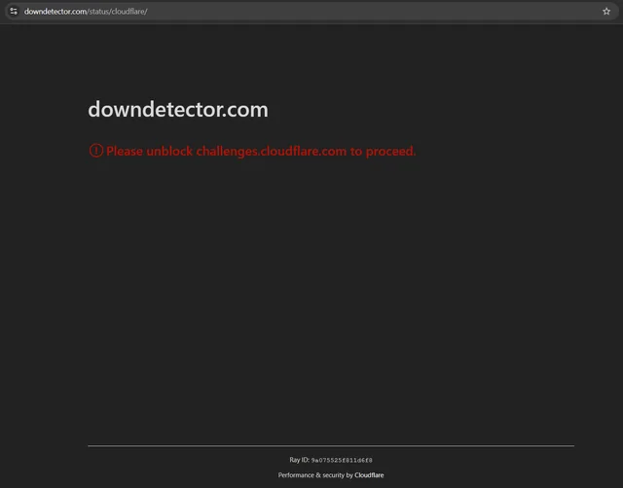The width and height of the screenshot is (623, 488).
Task: Click the word 'unblock' in the error message
Action: [169, 151]
